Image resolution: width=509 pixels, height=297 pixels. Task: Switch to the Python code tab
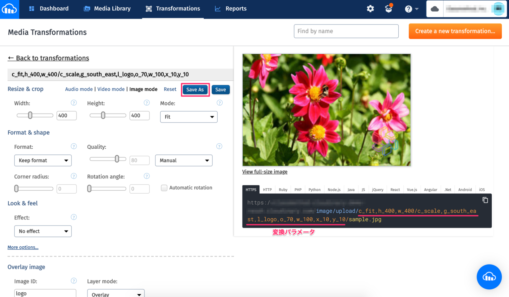[314, 189]
